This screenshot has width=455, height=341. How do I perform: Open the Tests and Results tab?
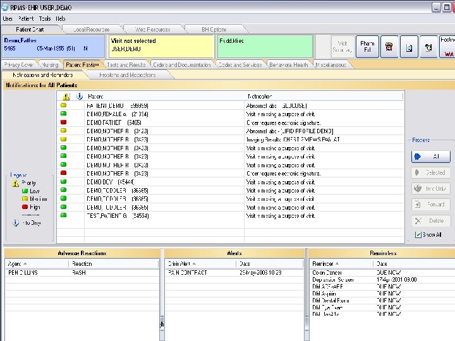pos(126,65)
